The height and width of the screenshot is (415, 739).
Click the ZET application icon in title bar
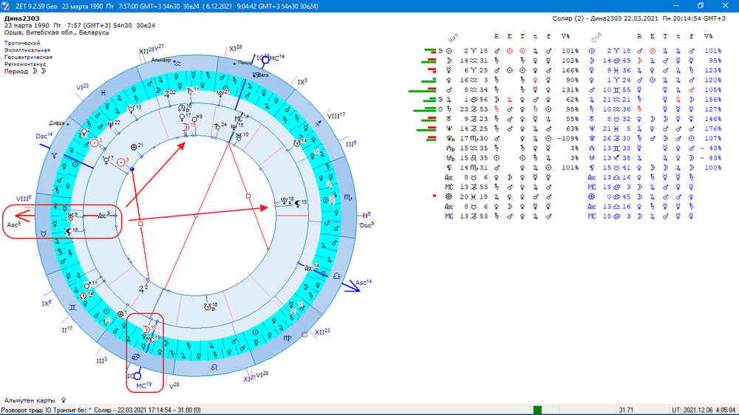pos(5,6)
